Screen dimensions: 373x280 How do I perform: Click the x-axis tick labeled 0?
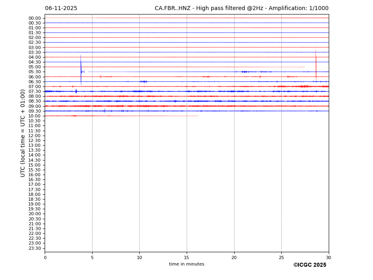[45, 257]
